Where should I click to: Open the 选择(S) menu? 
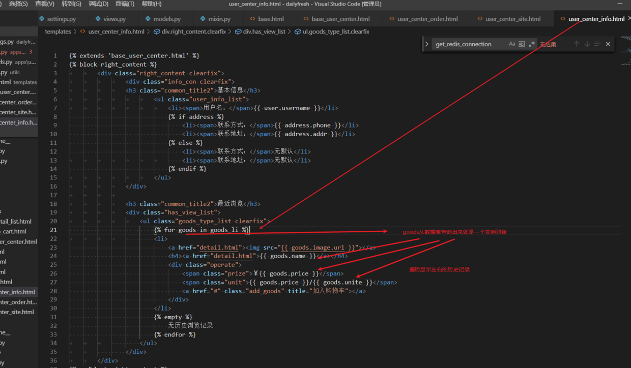tap(18, 4)
